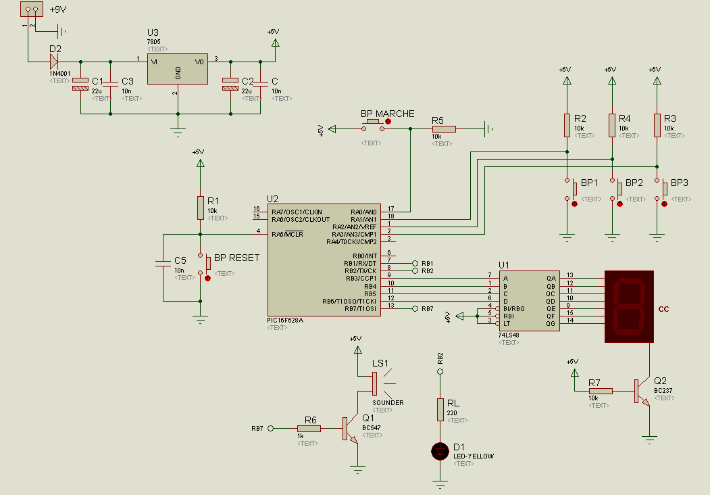
Task: Click the 1N4001 label
Action: 59,74
